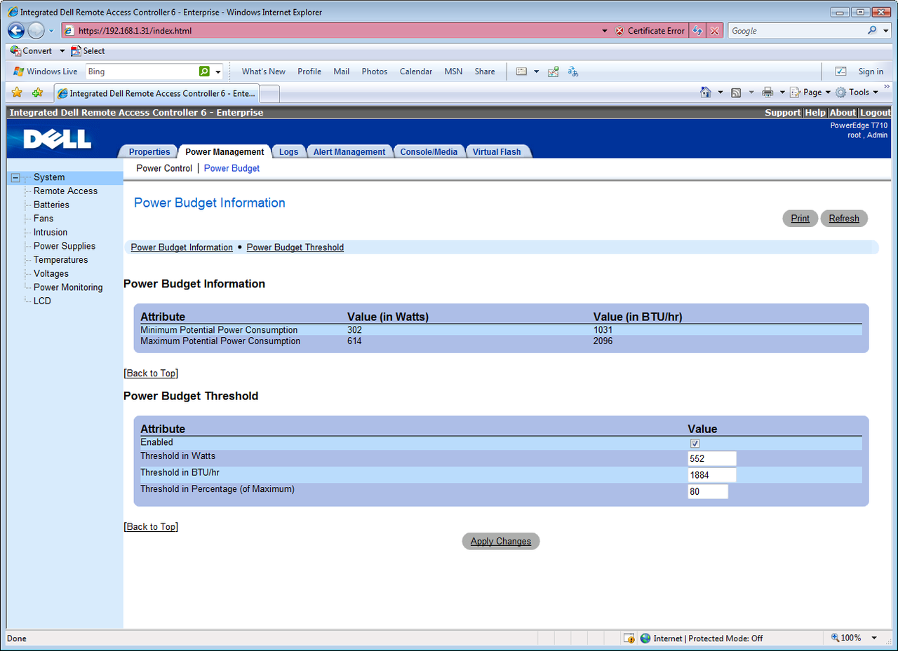
Task: Open Remote Access in the tree
Action: coord(66,191)
